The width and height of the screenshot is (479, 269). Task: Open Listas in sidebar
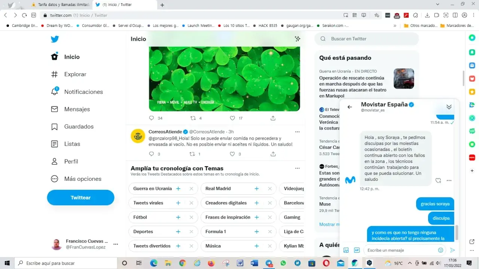click(x=65, y=144)
